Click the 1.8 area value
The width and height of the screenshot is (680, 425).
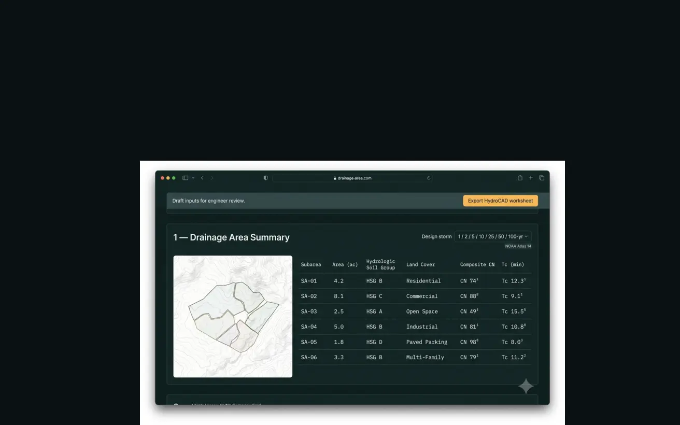(x=339, y=342)
